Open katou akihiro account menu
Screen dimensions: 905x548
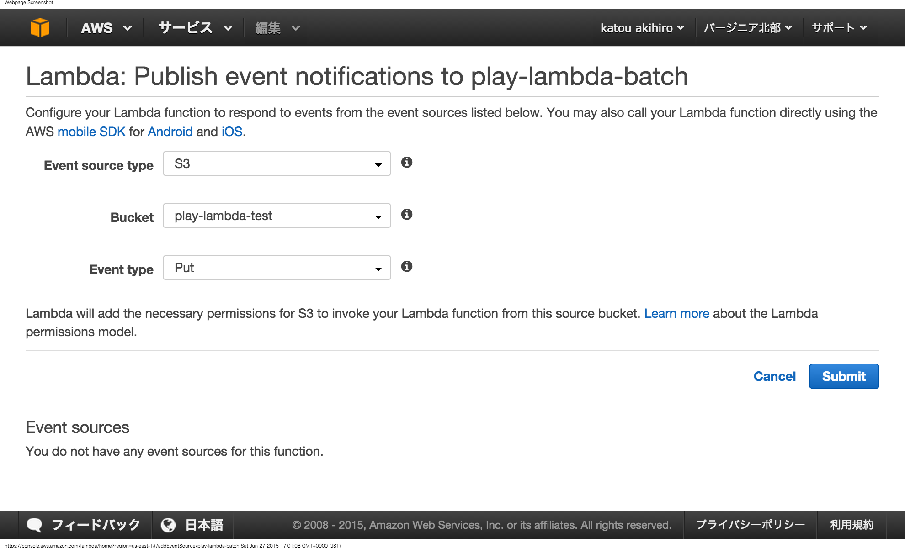click(x=642, y=28)
